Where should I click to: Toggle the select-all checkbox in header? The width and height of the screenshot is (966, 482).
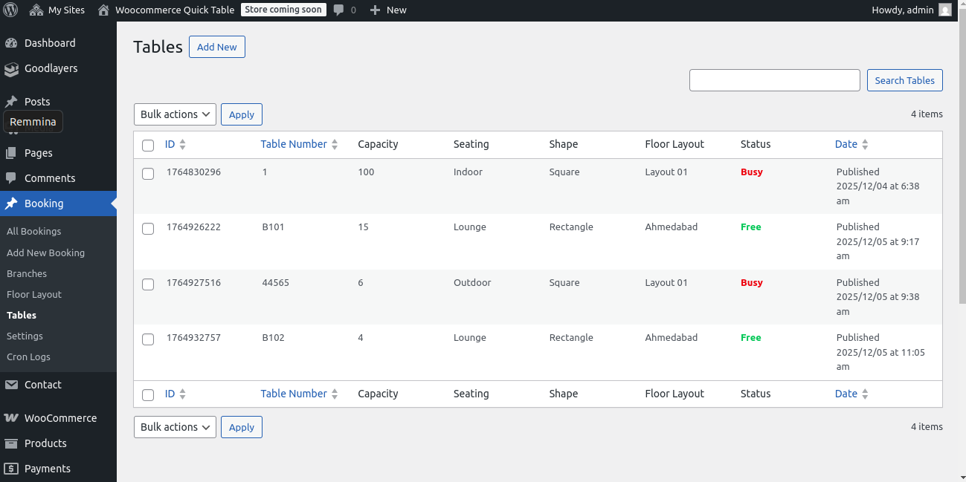pos(148,146)
